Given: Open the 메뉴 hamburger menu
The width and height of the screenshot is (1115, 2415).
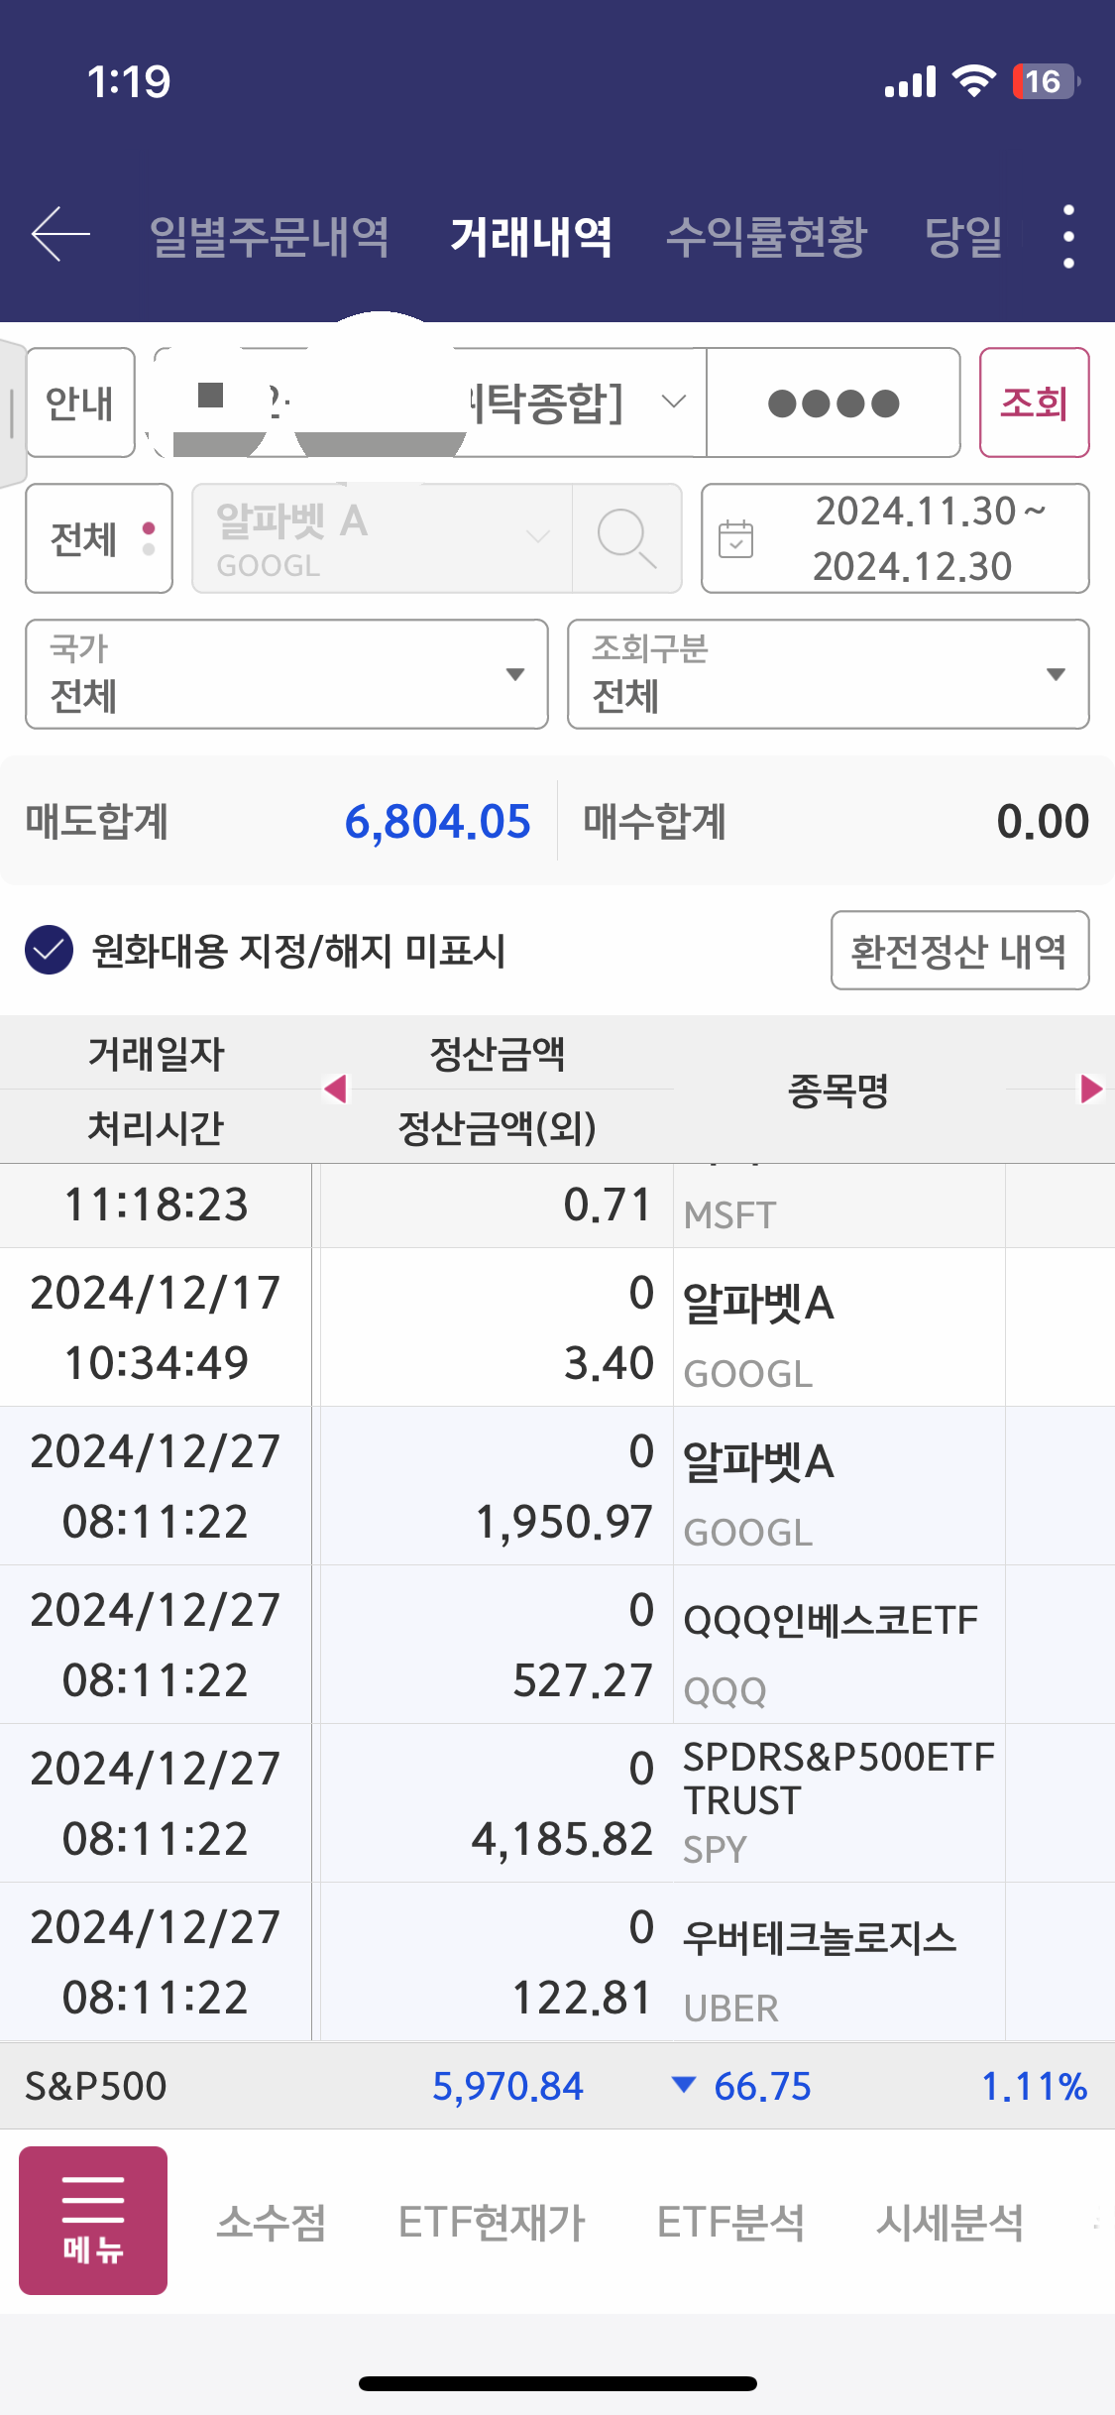Looking at the screenshot, I should 93,2220.
